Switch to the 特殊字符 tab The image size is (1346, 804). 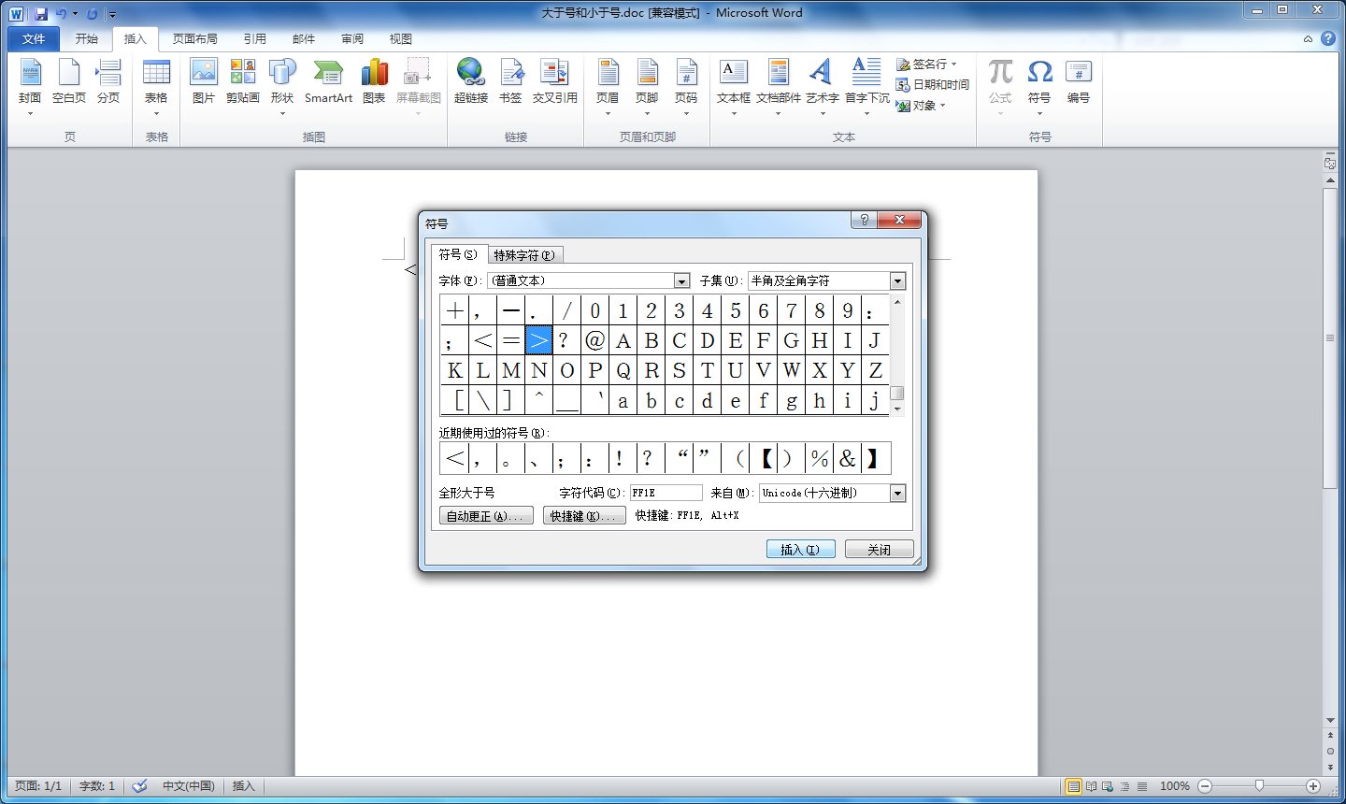coord(524,255)
